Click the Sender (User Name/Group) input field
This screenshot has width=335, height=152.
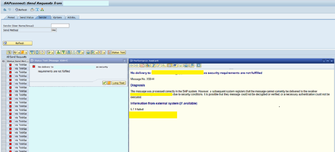(x=60, y=26)
